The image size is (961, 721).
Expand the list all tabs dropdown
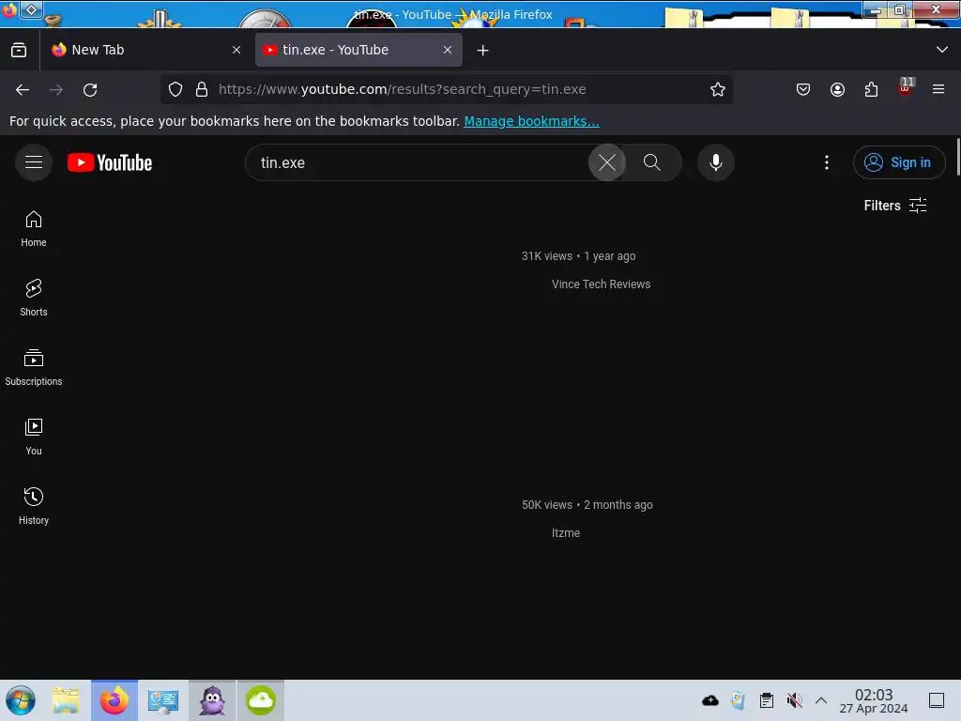coord(942,50)
